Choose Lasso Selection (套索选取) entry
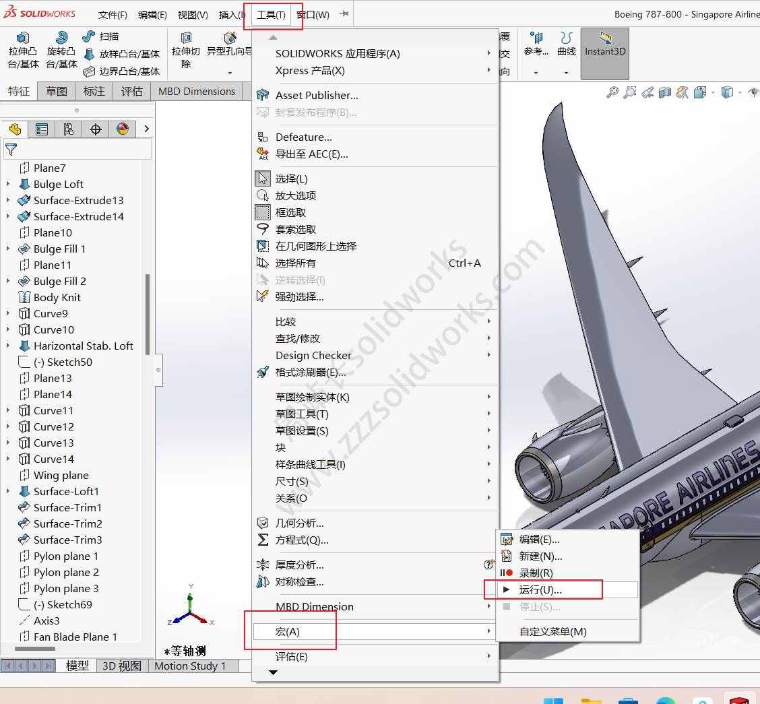This screenshot has width=760, height=704. pos(376,229)
